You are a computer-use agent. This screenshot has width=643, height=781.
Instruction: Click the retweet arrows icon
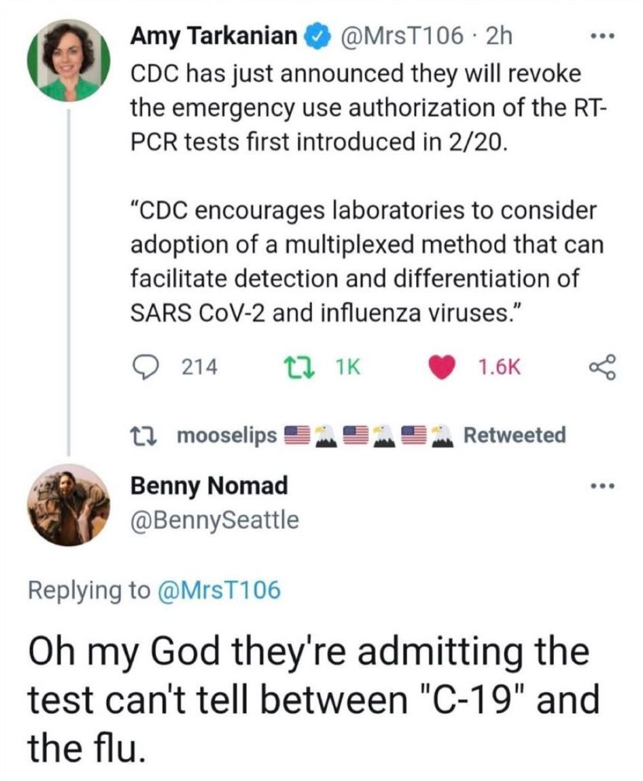pos(297,367)
